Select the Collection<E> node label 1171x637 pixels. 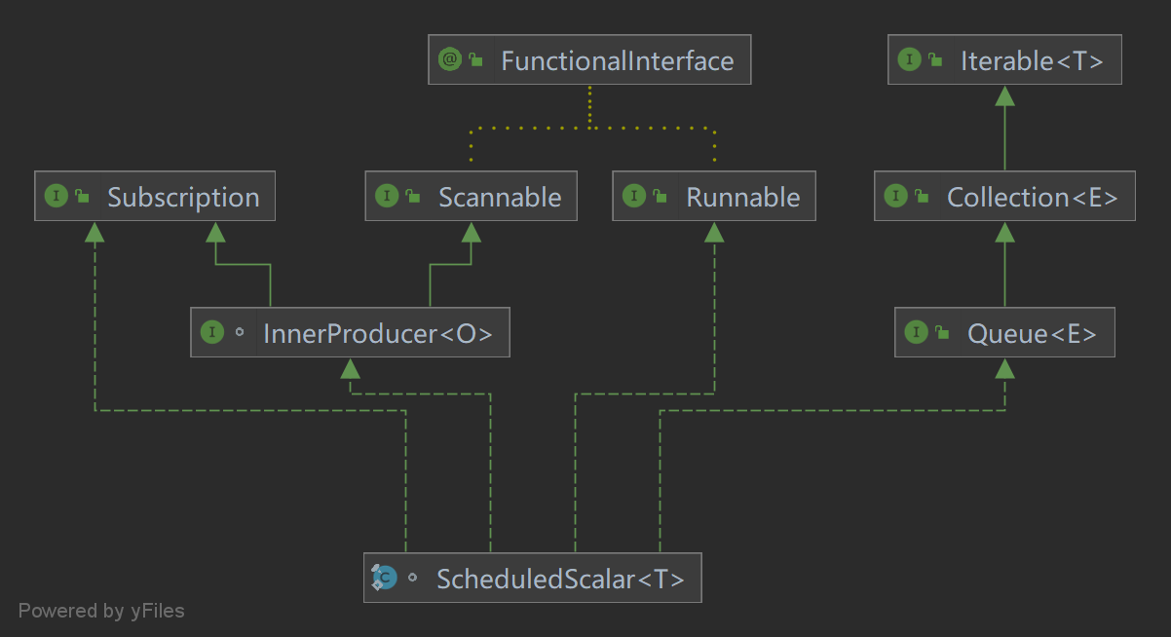point(1033,197)
